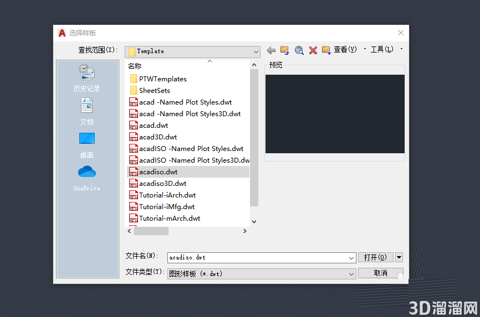The image size is (480, 317).
Task: Click the DWT icon beside acad3D.dwt
Action: [x=134, y=137]
